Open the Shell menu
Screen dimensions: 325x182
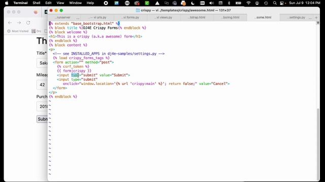click(x=37, y=3)
